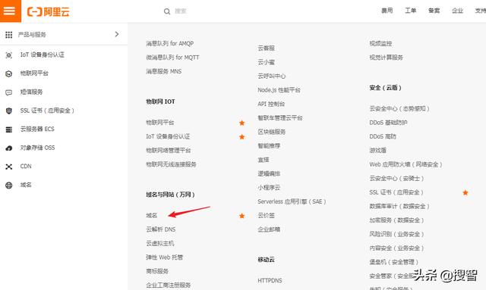Open DDoS 基础防护
Screen dimensions: 486x290
coord(388,123)
